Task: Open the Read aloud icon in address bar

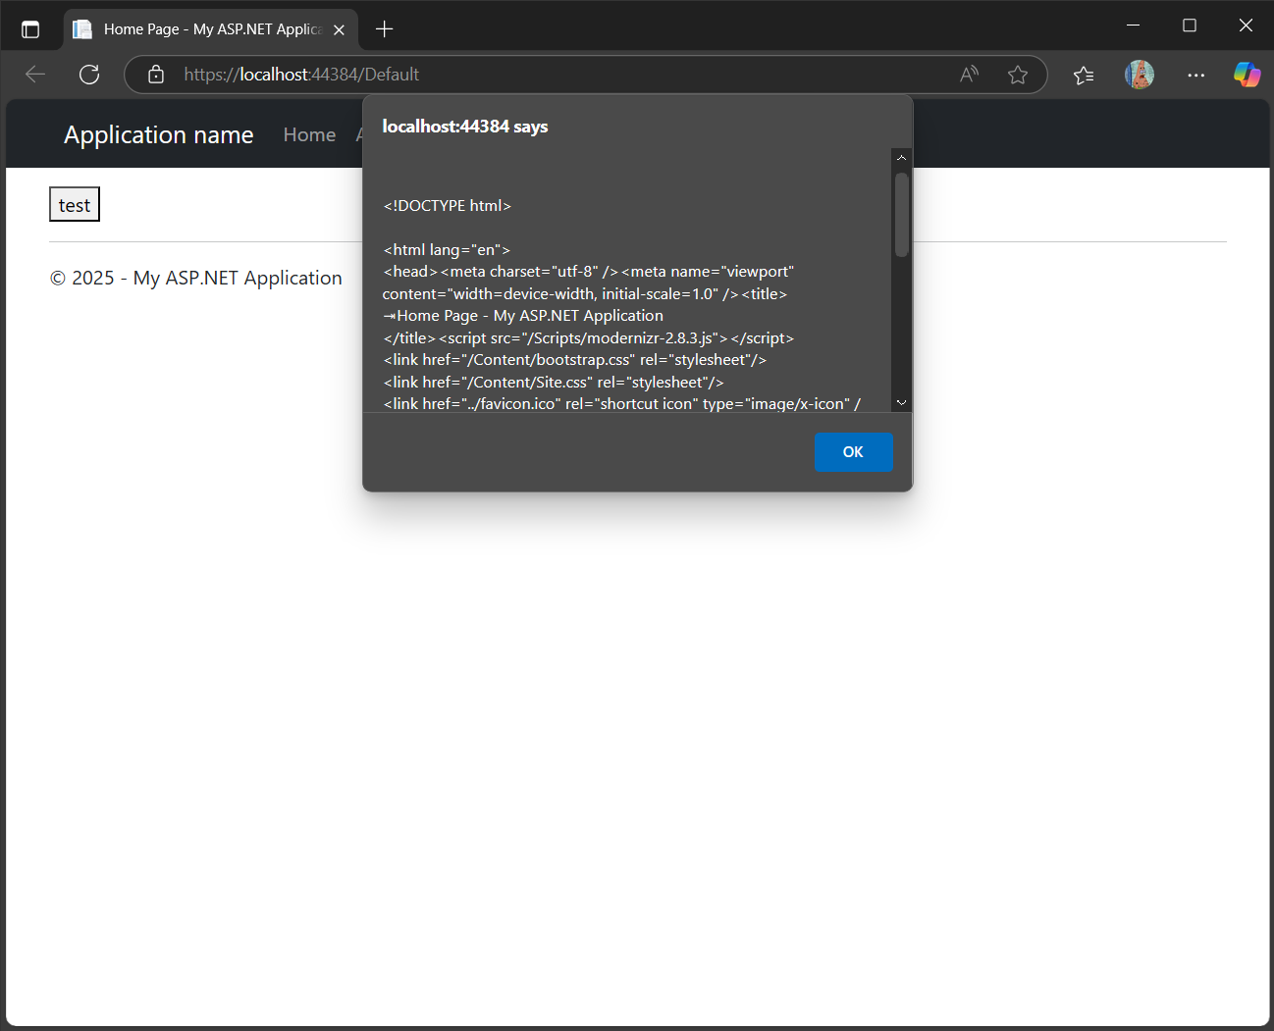Action: click(x=969, y=75)
